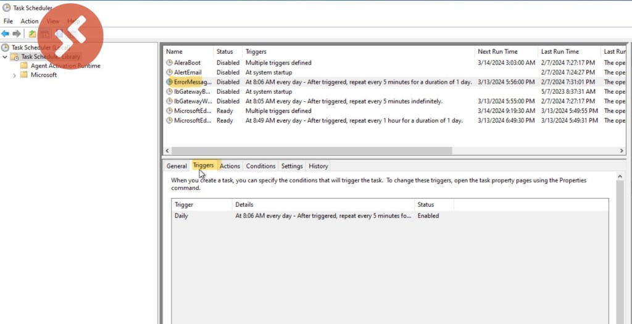
Task: Click the Enabled status of Daily trigger
Action: 428,216
